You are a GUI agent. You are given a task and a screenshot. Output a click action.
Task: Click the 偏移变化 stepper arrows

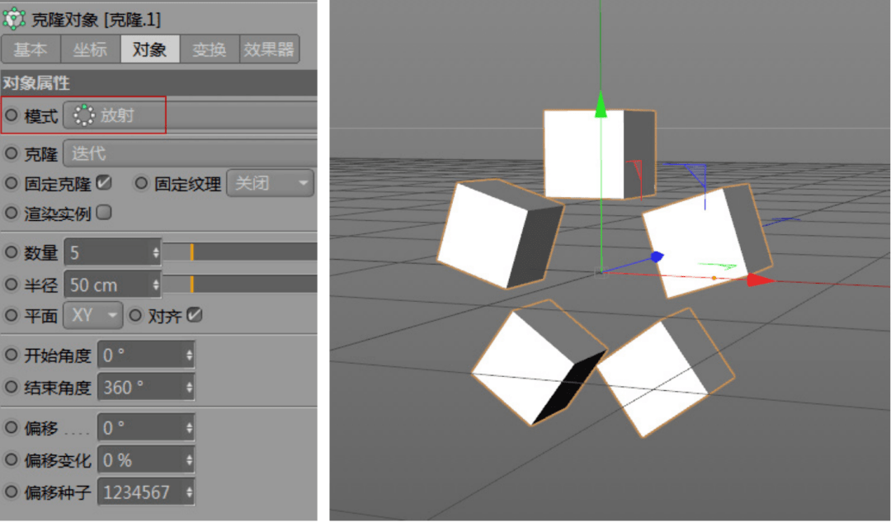click(x=189, y=460)
